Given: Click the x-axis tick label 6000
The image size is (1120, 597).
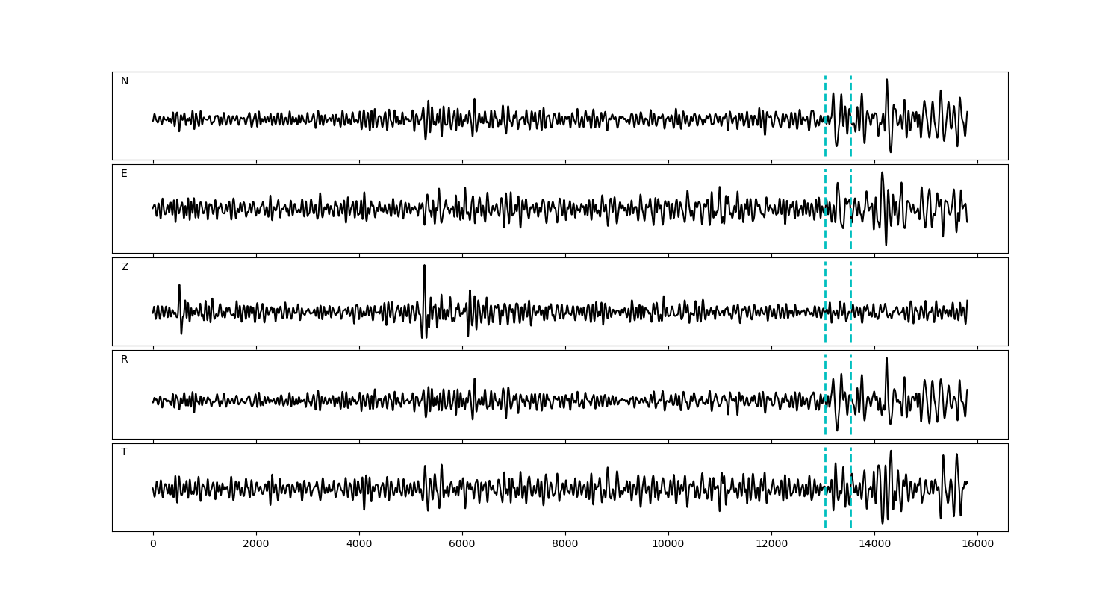Looking at the screenshot, I should (x=462, y=544).
